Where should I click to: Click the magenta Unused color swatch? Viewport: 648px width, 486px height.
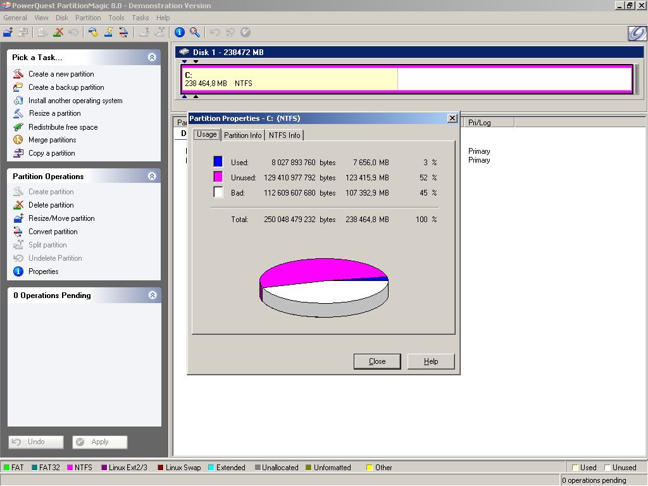[218, 177]
